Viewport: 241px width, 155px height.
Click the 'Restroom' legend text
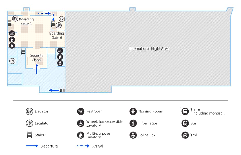coord(94,111)
